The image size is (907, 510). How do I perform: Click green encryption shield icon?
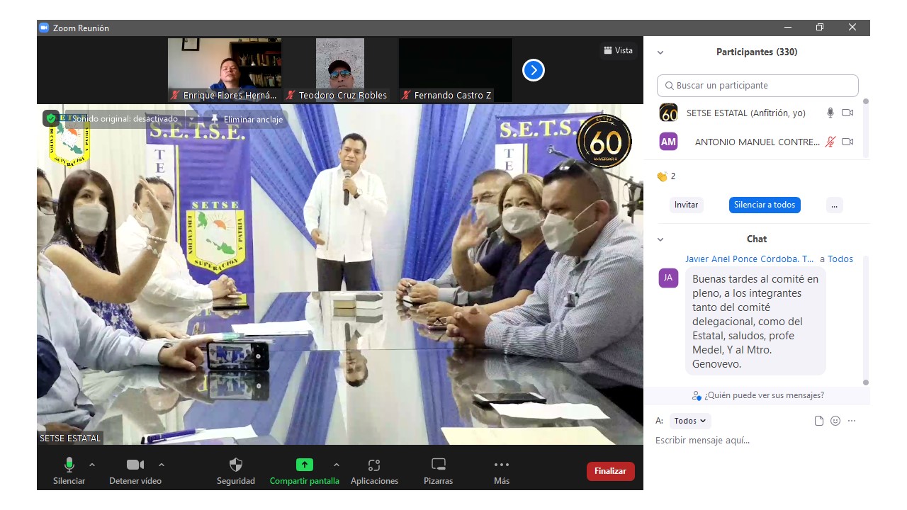[51, 118]
